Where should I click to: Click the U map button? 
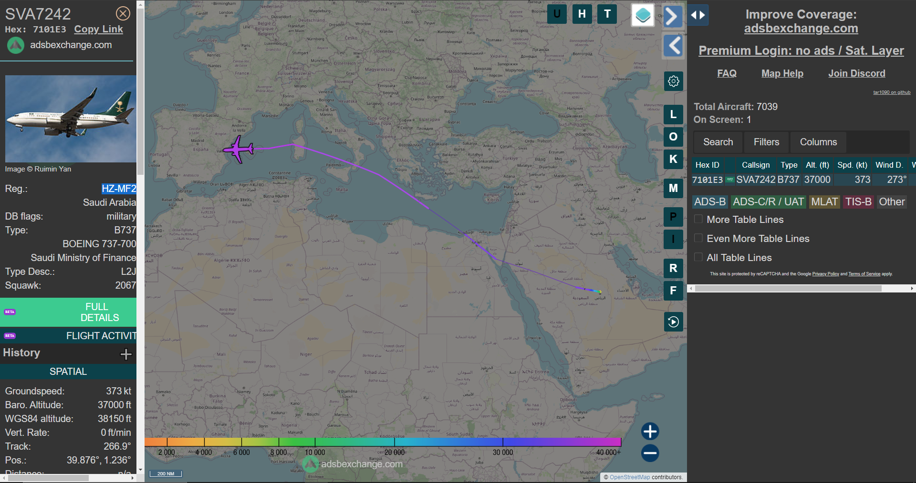(x=557, y=14)
